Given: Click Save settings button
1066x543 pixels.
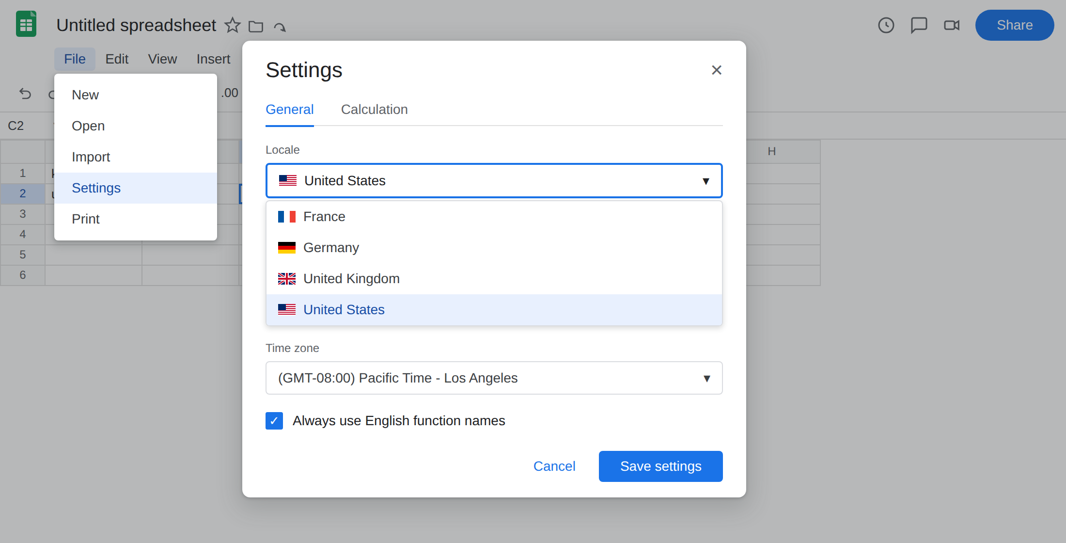Looking at the screenshot, I should (661, 466).
